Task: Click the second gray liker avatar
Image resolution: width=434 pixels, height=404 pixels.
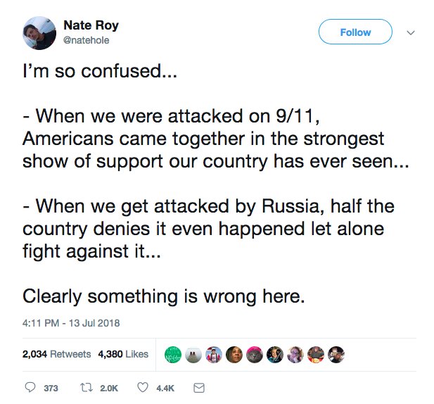Action: pos(193,353)
